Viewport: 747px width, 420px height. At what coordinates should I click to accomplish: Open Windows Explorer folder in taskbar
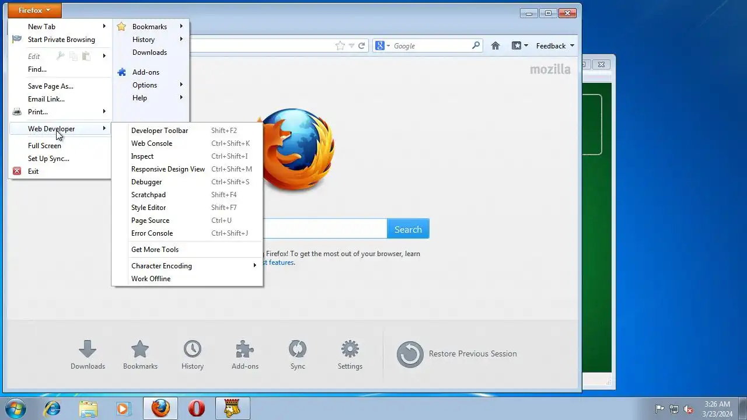tap(88, 408)
